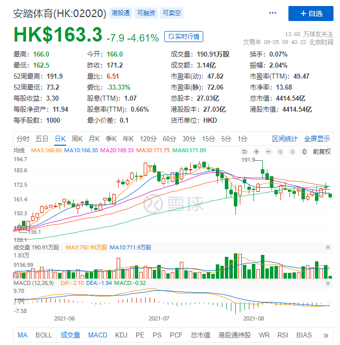Toggle the WR sub-indicator
This screenshot has height=345, width=340.
(x=264, y=335)
